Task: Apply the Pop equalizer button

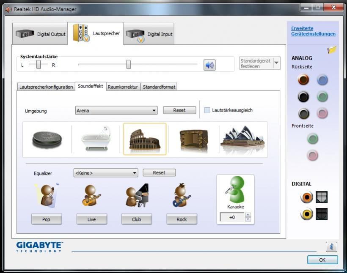Action: (47, 219)
